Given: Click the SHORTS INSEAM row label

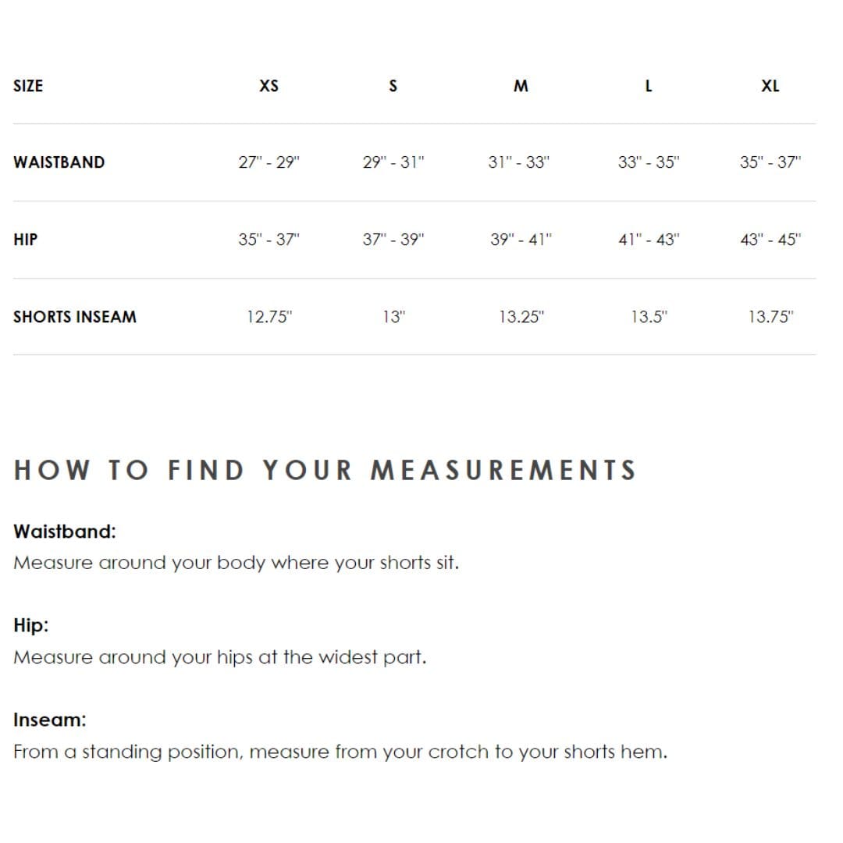Looking at the screenshot, I should coord(75,317).
